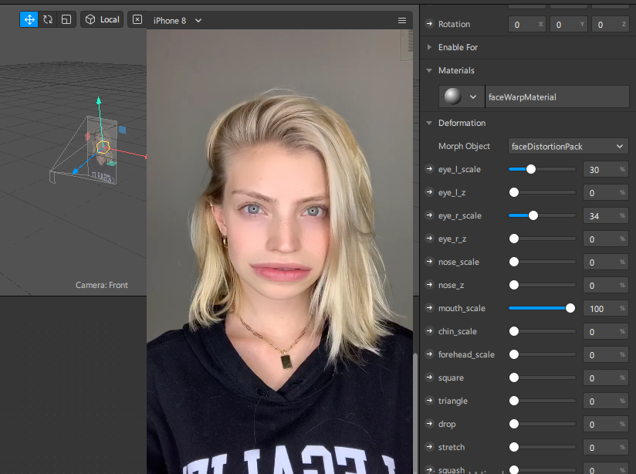Click arrow icon beside eye_l_z
This screenshot has height=474, width=636.
click(x=429, y=192)
